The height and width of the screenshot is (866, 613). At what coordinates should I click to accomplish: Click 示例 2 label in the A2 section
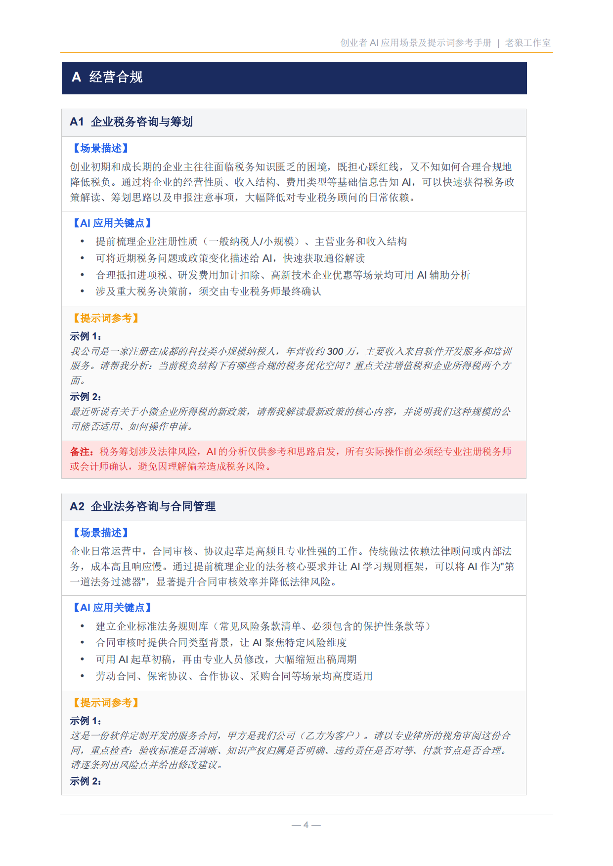(x=86, y=781)
